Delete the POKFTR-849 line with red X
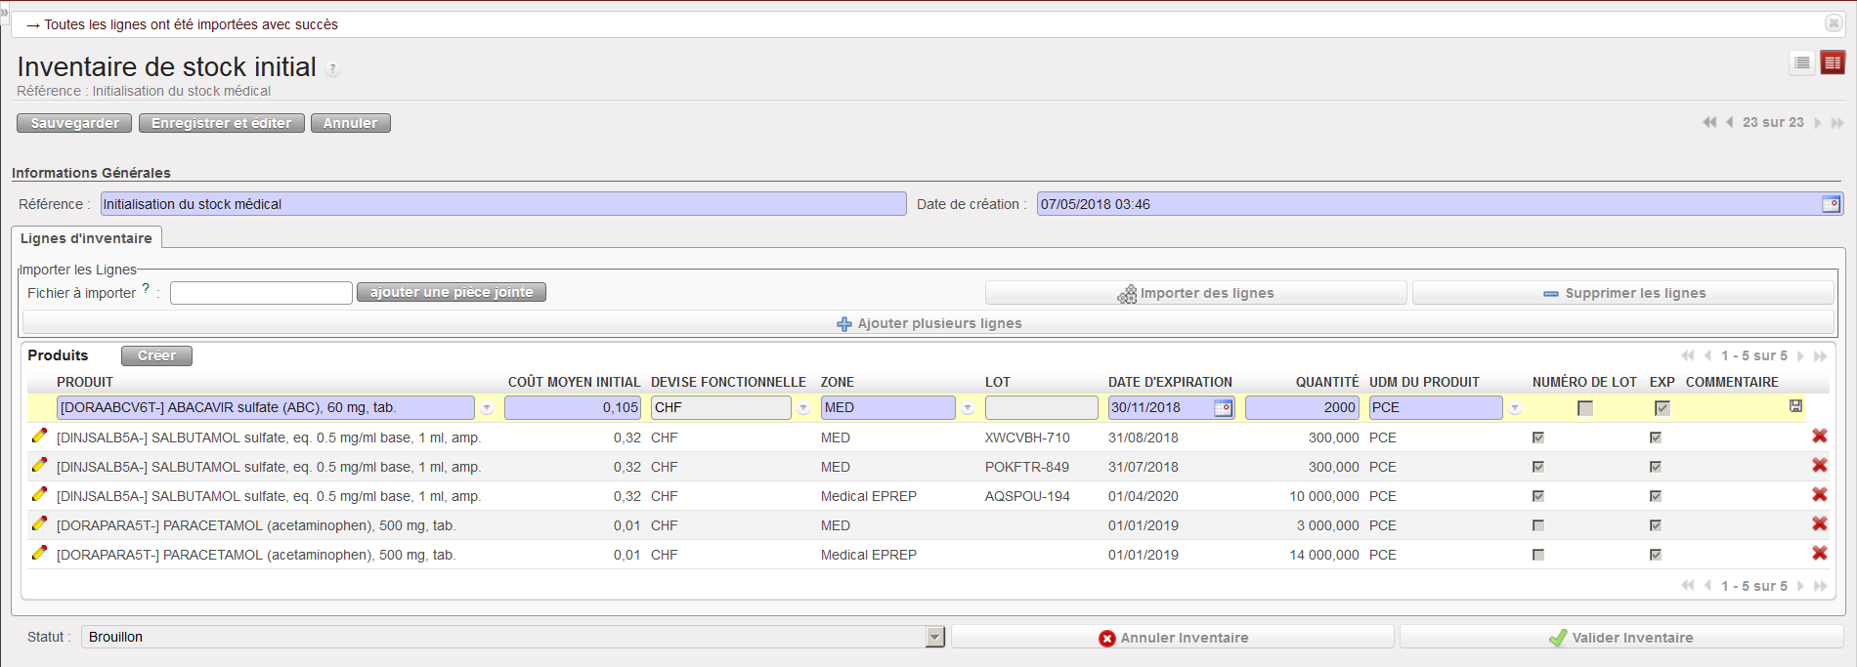This screenshot has height=667, width=1857. (x=1819, y=466)
